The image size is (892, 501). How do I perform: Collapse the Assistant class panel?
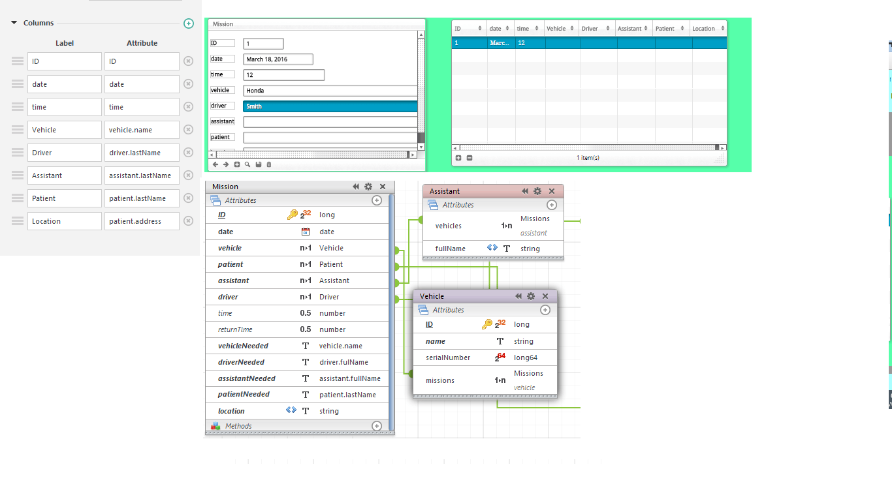click(524, 191)
